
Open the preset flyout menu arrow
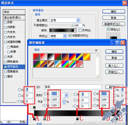click(x=96, y=50)
